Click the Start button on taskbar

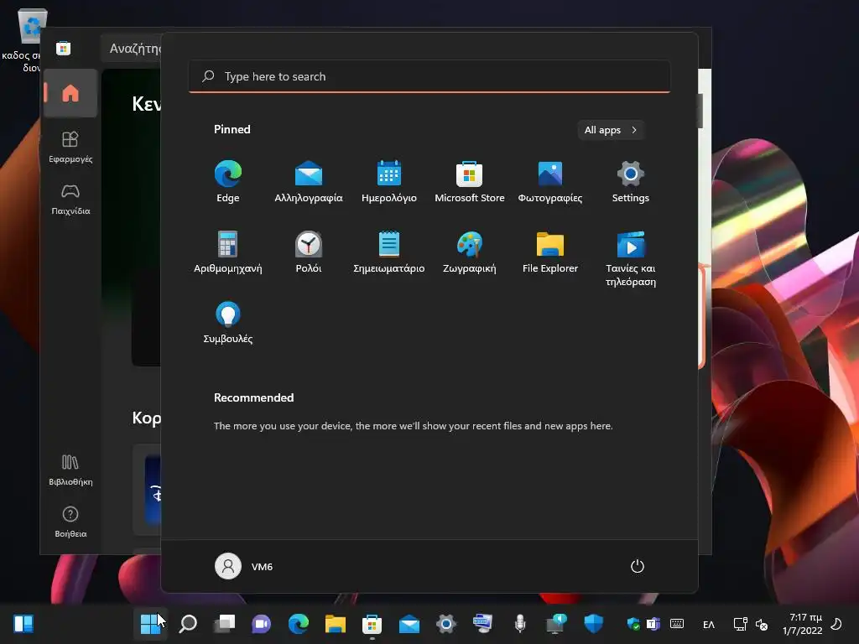150,623
